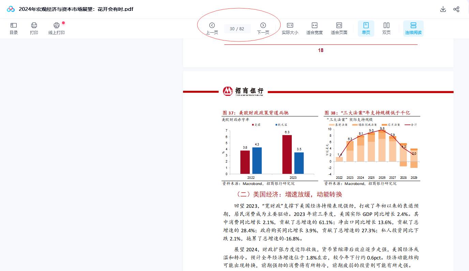Share the document via share icon
This screenshot has height=271, width=469.
coord(456,9)
